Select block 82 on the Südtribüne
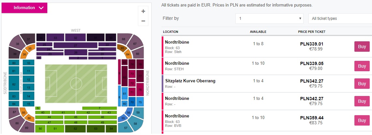Screen dimensions: 372x135 [x=14, y=84]
